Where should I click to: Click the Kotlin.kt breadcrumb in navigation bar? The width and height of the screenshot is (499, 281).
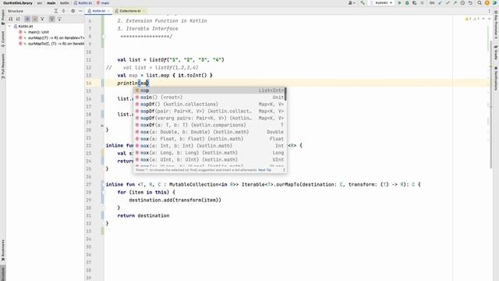(x=83, y=3)
